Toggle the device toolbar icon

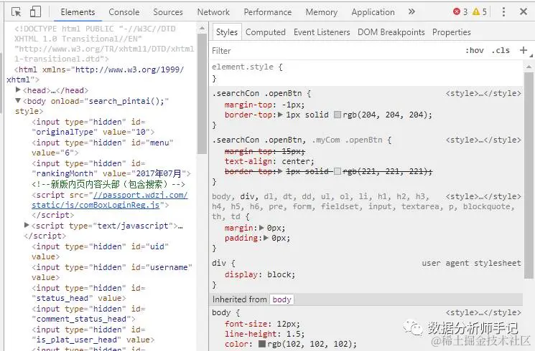pos(35,11)
